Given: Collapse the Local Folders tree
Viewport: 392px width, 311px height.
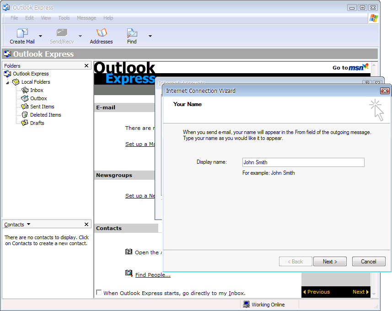Looking at the screenshot, I should click(x=7, y=82).
